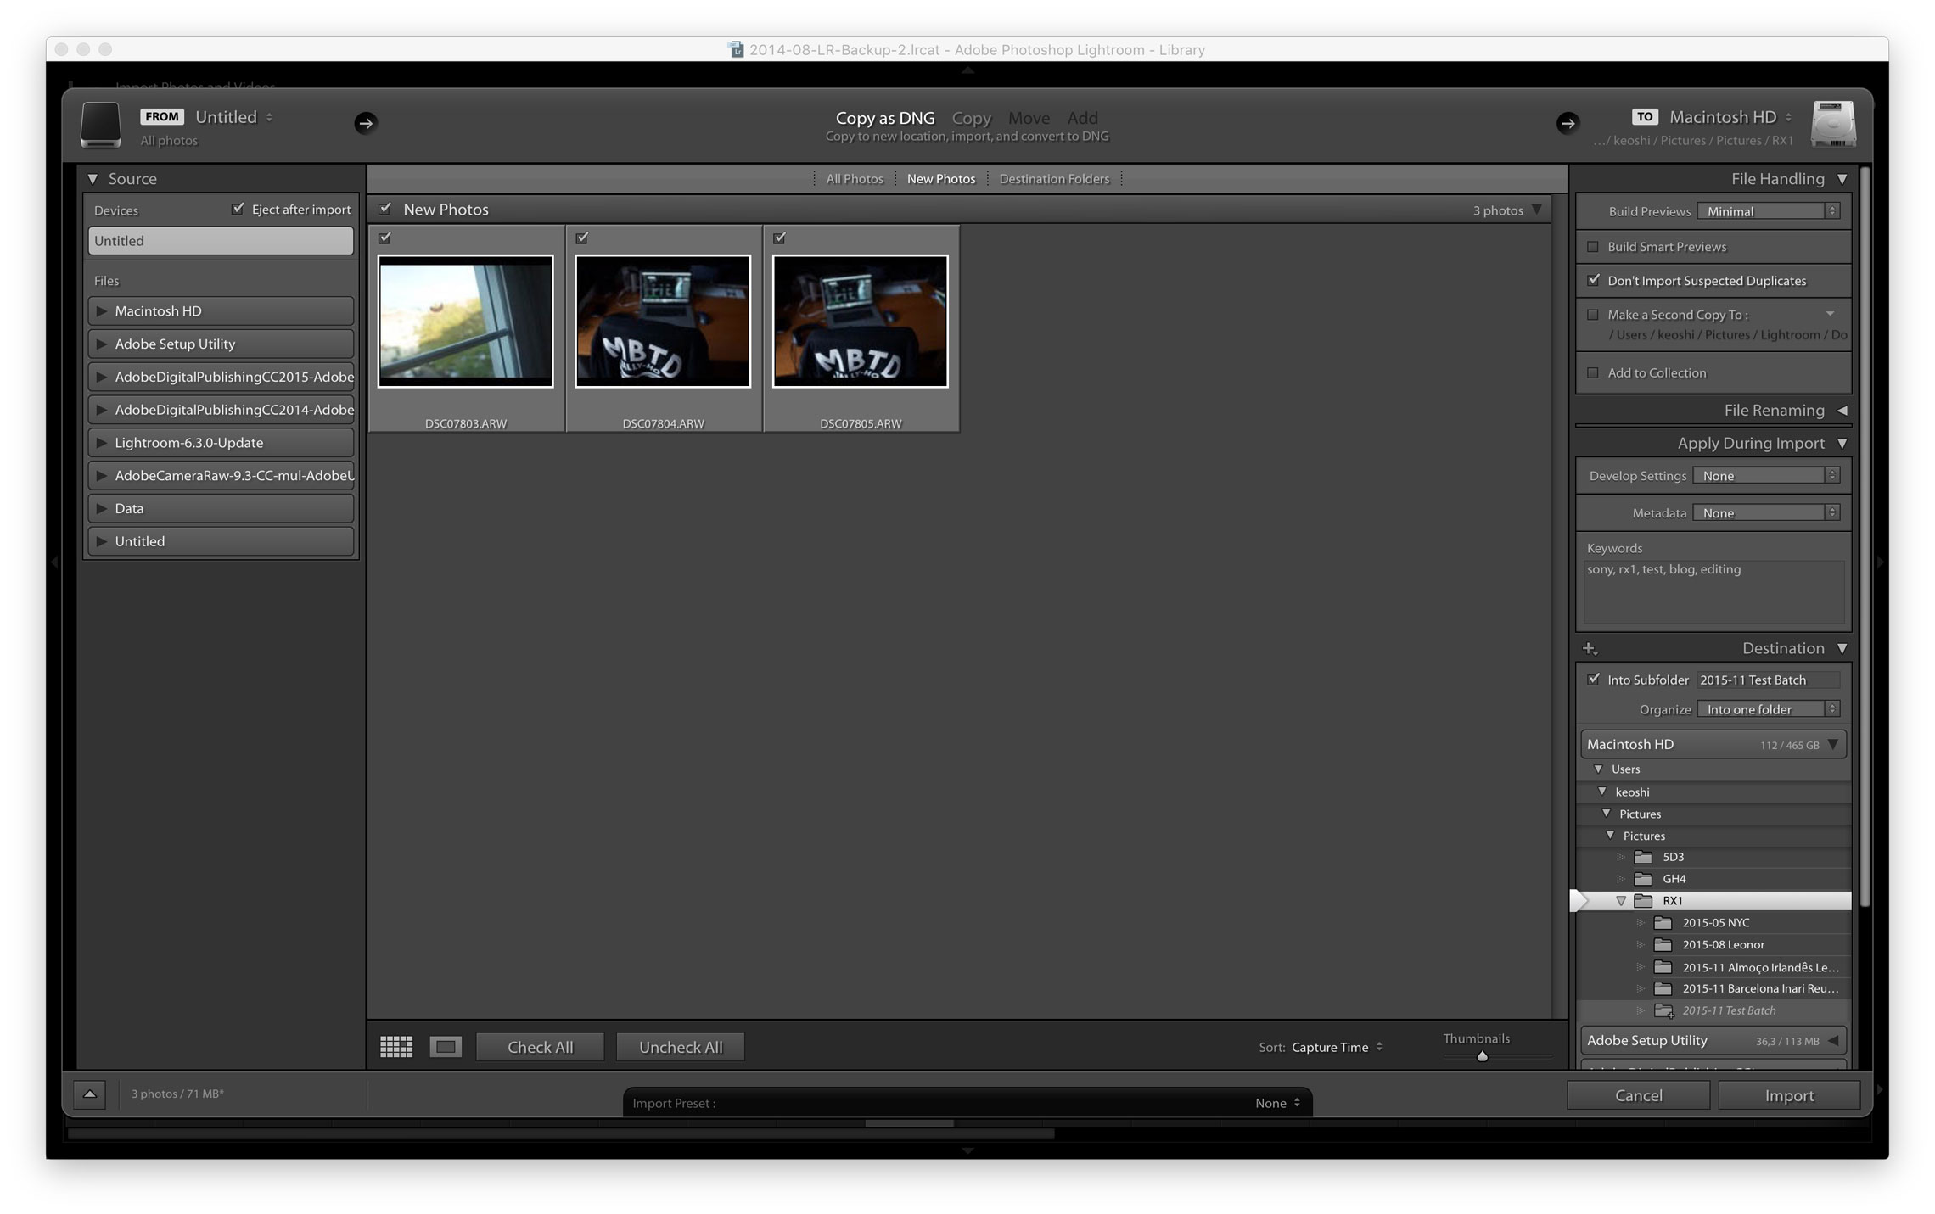Select the Capture Time sort dropdown
Image resolution: width=1935 pixels, height=1214 pixels.
tap(1335, 1046)
